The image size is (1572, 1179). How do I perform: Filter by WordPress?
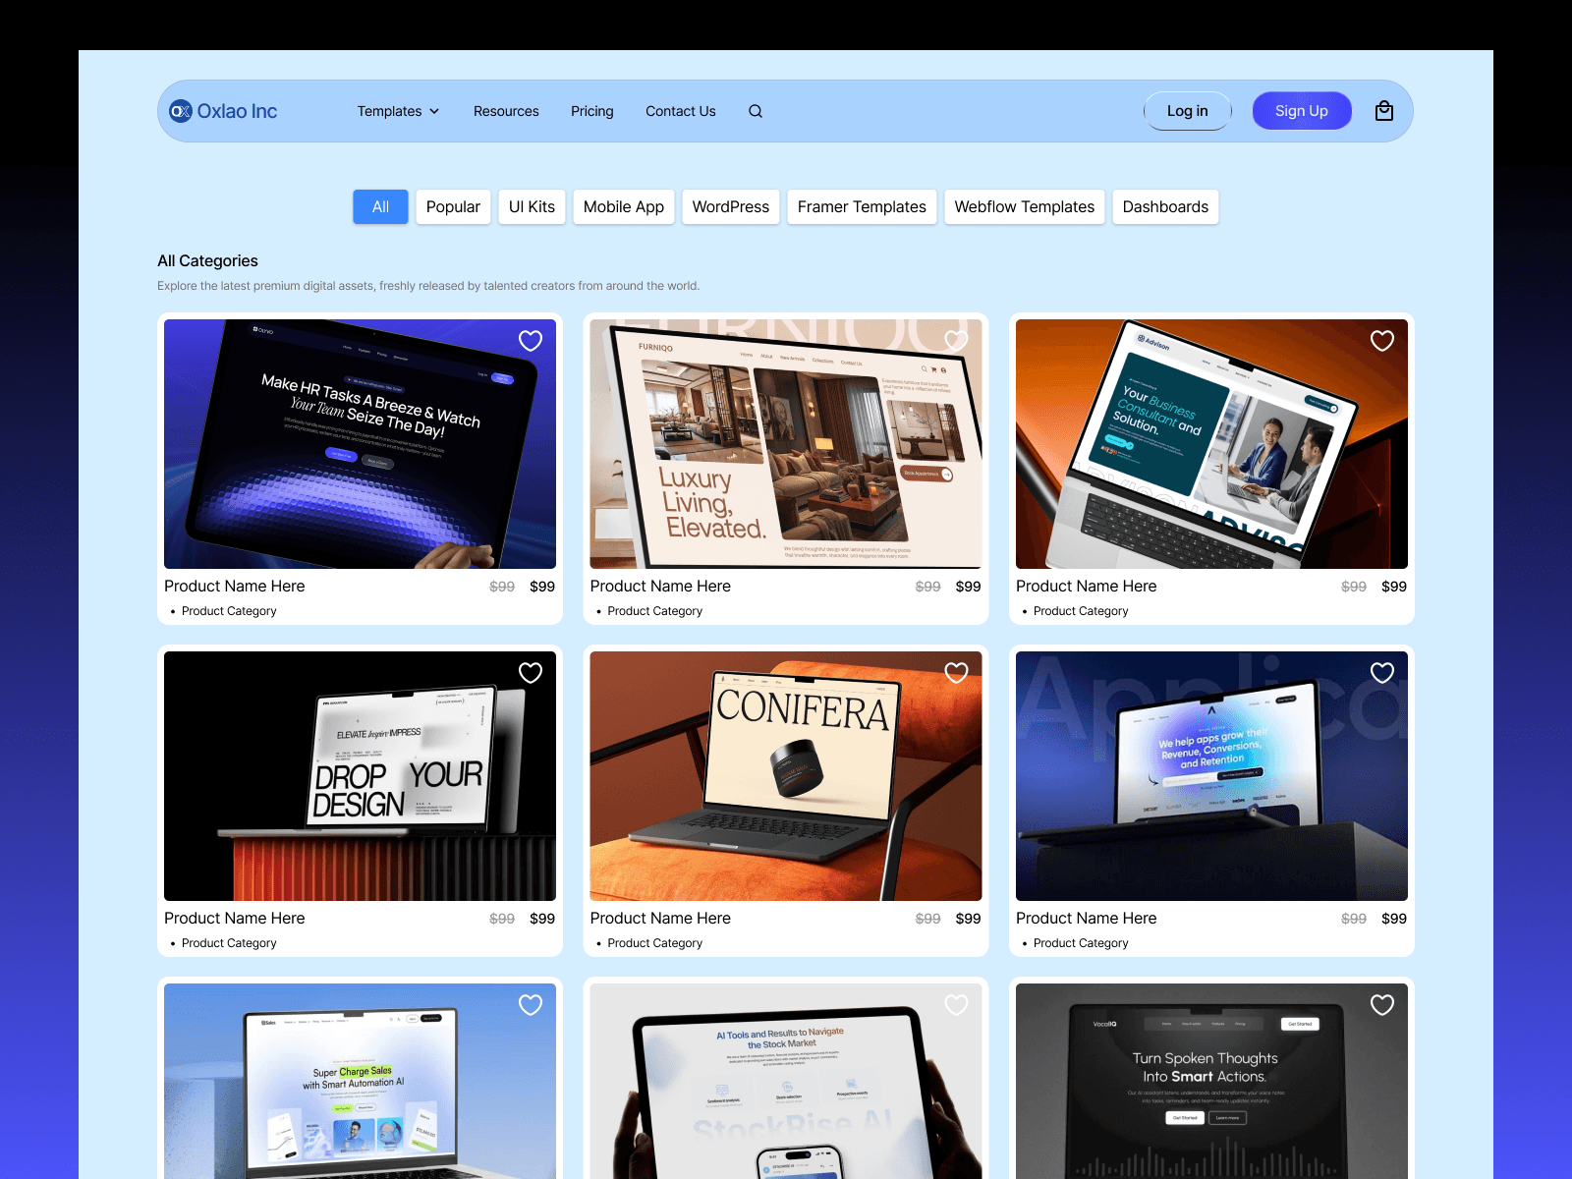(731, 207)
